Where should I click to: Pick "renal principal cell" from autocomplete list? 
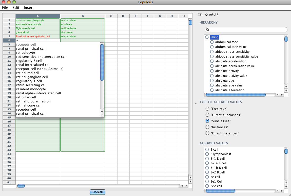[x=31, y=49]
